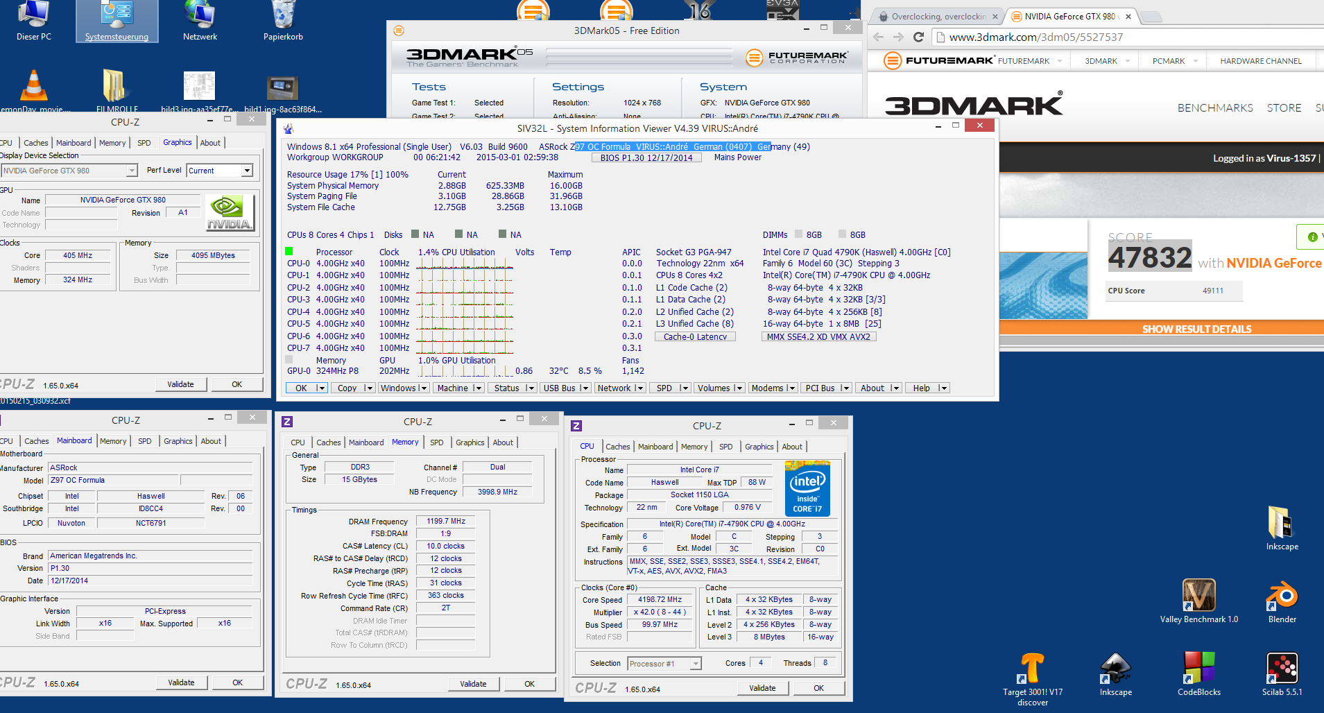Launch the CodeBlocks desktop shortcut
This screenshot has height=713, width=1324.
1198,674
